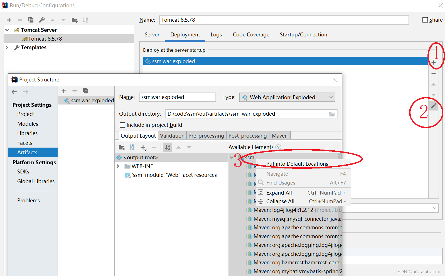Go forward in Project Structure navigation
The height and width of the screenshot is (276, 445).
(x=25, y=92)
